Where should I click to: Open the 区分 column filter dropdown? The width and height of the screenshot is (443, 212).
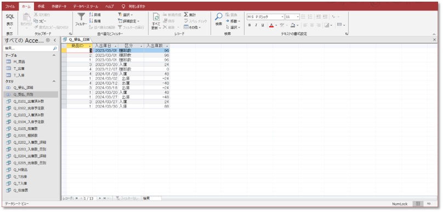141,45
